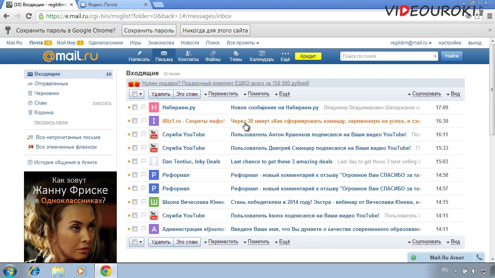This screenshot has height=278, width=495.
Task: Open Новости portal link
Action: pos(190,43)
